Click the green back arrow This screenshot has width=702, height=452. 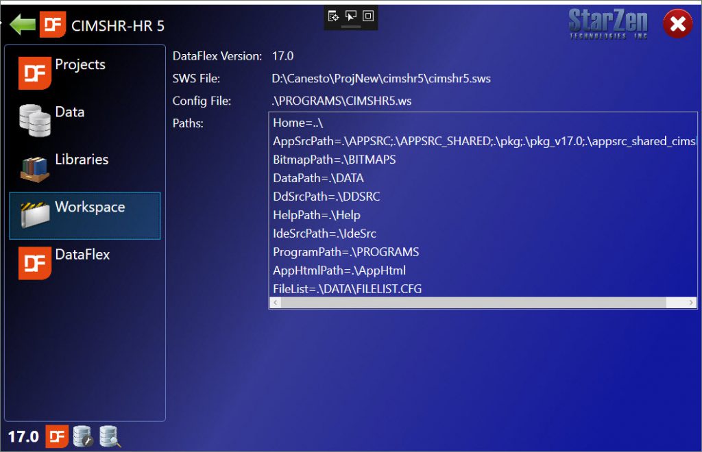click(22, 26)
